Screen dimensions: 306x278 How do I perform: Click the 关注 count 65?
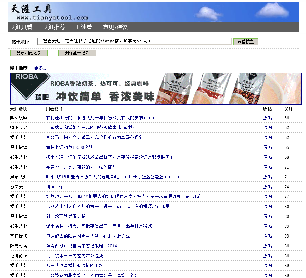[287, 147]
